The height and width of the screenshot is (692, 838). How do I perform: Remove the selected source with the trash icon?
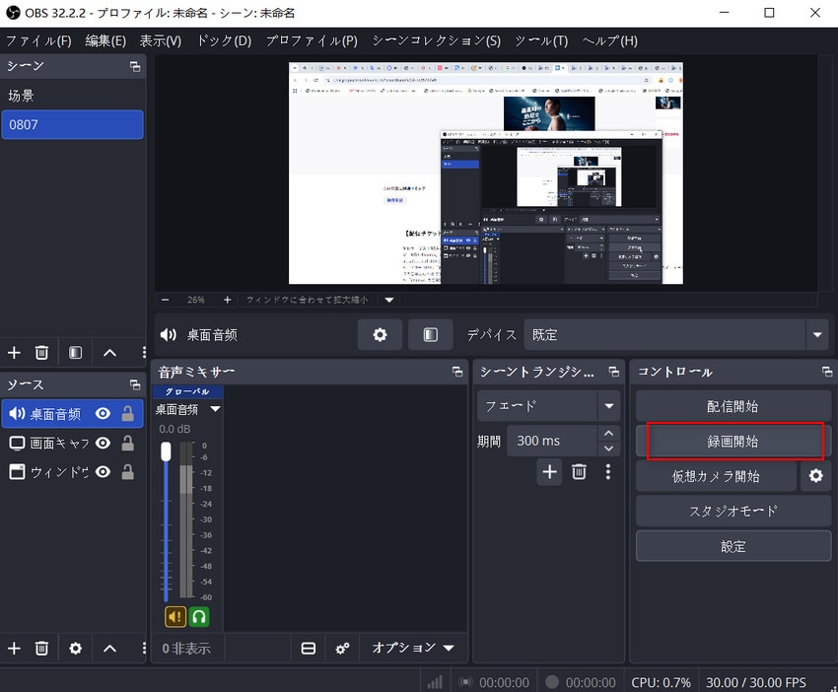[41, 649]
